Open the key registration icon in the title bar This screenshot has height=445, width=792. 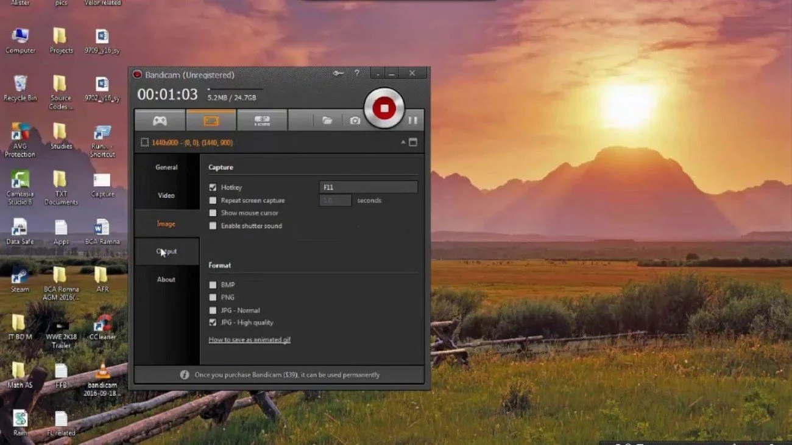(339, 74)
